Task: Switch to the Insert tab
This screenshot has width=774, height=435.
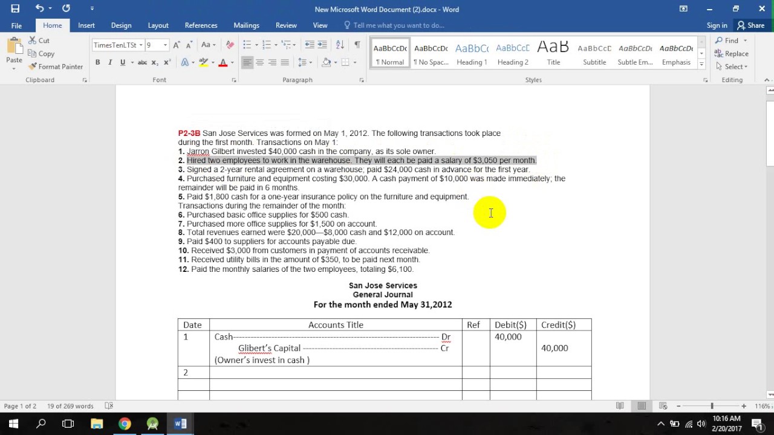Action: (x=86, y=25)
